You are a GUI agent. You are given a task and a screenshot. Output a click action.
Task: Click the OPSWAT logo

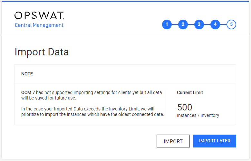39,15
